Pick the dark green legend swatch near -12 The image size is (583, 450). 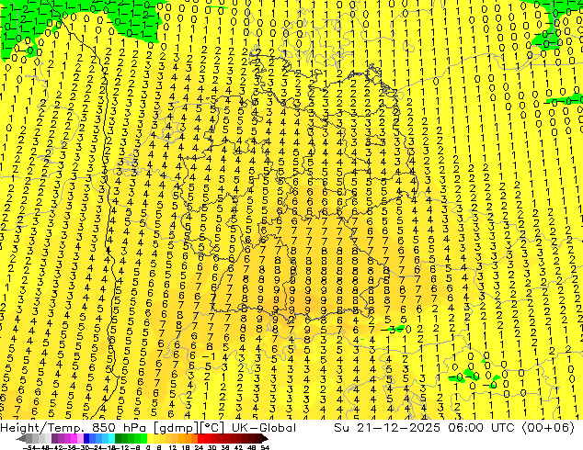(119, 438)
